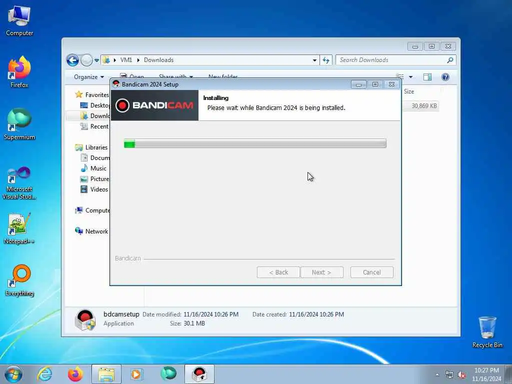Screen dimensions: 512x384
Task: Click Date modified value 11/16/2024 10:26 PM
Action: 211,314
